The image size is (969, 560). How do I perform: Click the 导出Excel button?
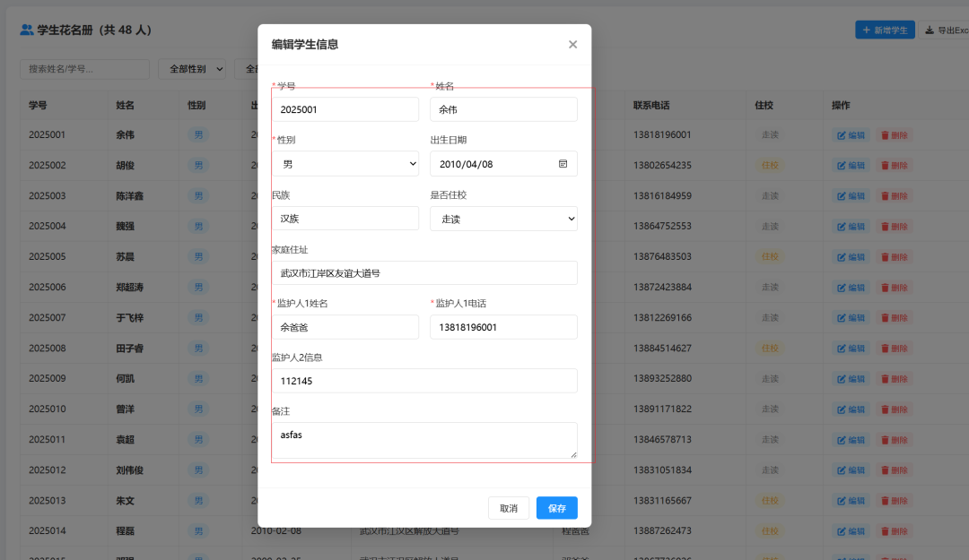tap(946, 30)
